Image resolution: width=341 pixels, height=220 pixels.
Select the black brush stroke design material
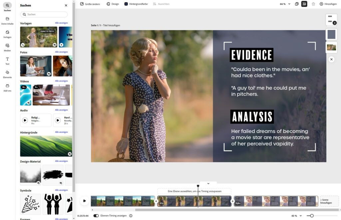coord(53,175)
